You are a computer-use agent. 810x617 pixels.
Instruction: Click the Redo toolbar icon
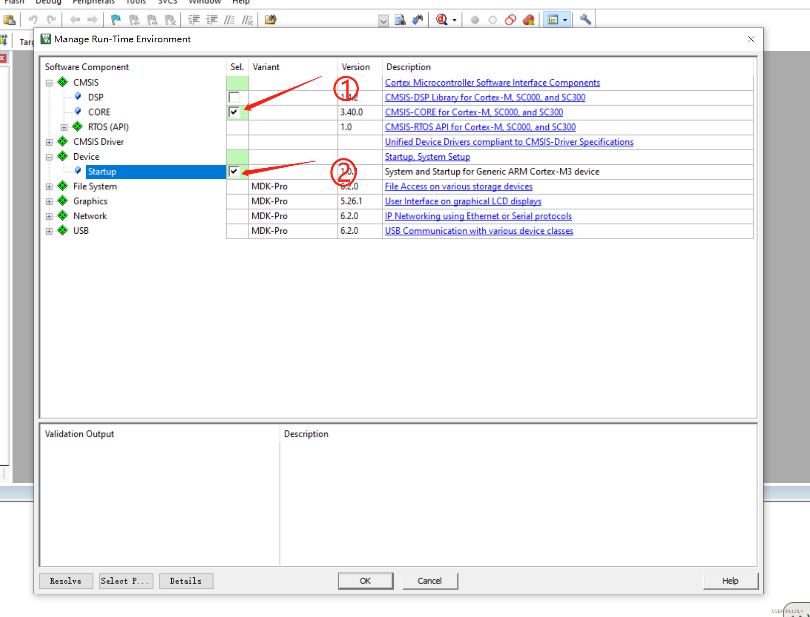pos(51,20)
